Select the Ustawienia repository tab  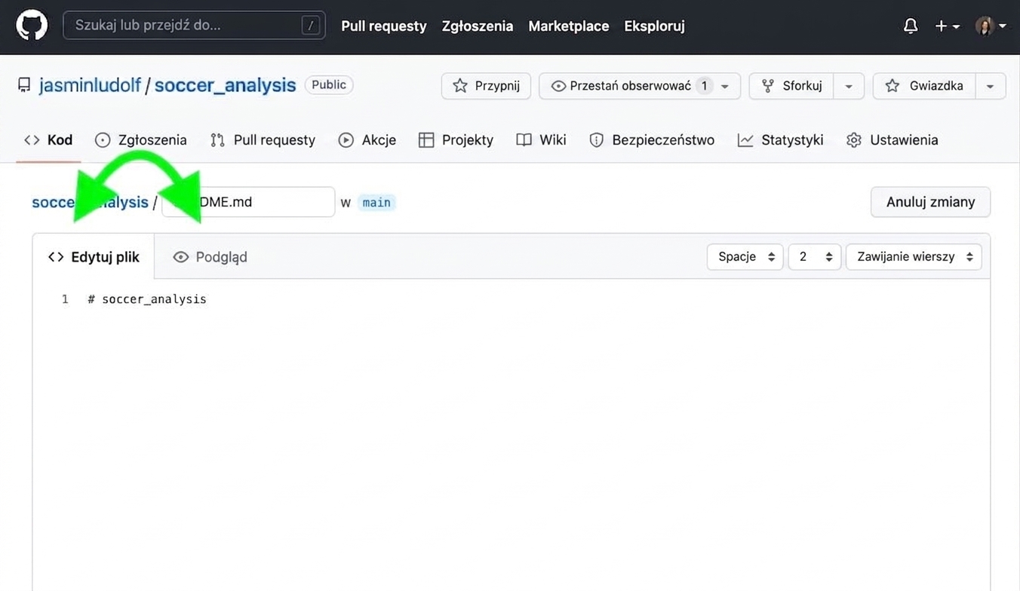[892, 140]
